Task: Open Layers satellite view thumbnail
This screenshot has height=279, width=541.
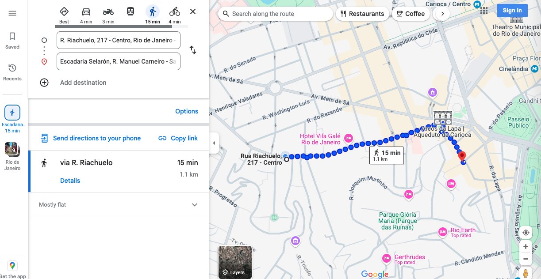Action: tap(235, 262)
